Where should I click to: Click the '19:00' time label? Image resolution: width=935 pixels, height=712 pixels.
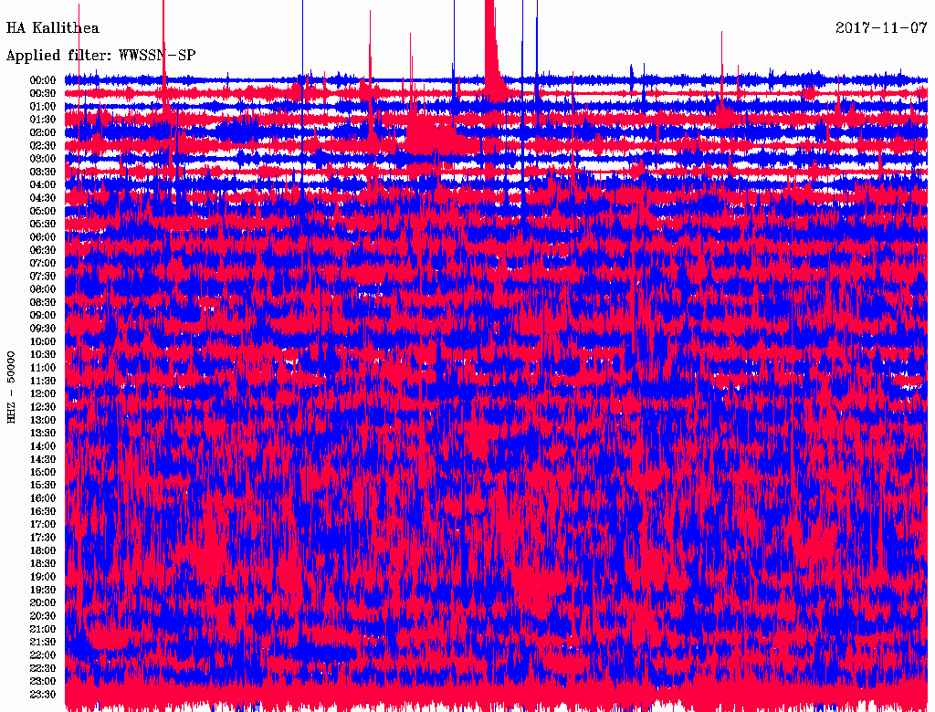[43, 577]
